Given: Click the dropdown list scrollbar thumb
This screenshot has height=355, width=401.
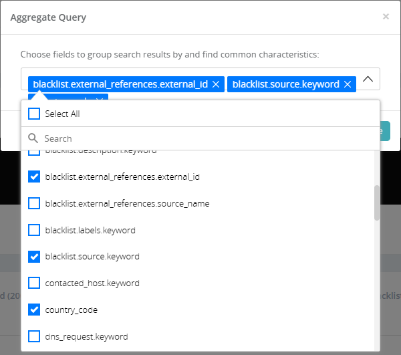Looking at the screenshot, I should [377, 203].
